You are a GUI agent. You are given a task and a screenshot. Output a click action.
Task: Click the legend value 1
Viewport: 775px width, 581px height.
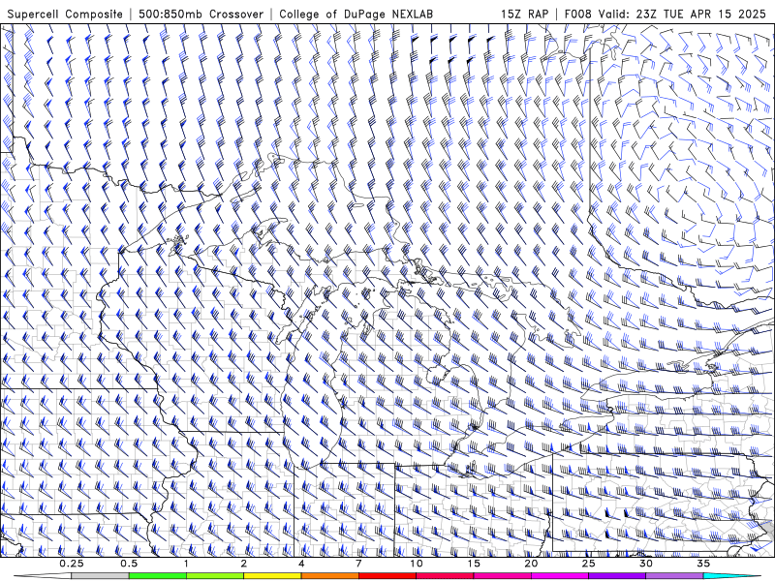point(186,564)
